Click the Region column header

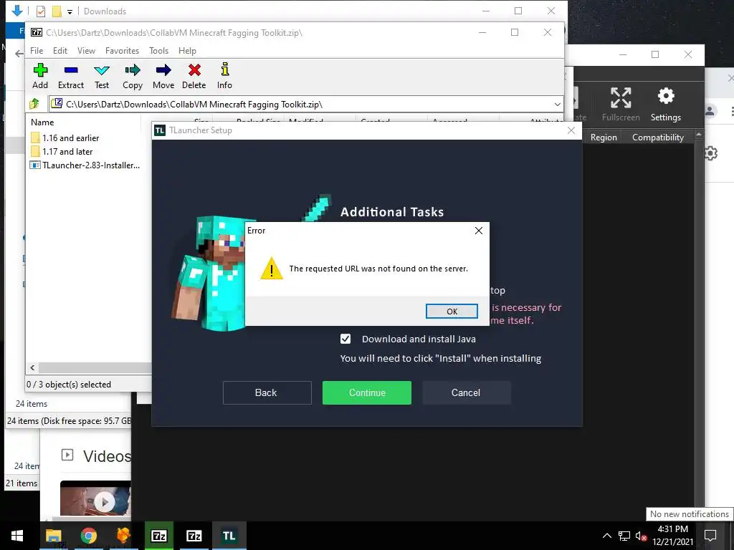coord(604,137)
